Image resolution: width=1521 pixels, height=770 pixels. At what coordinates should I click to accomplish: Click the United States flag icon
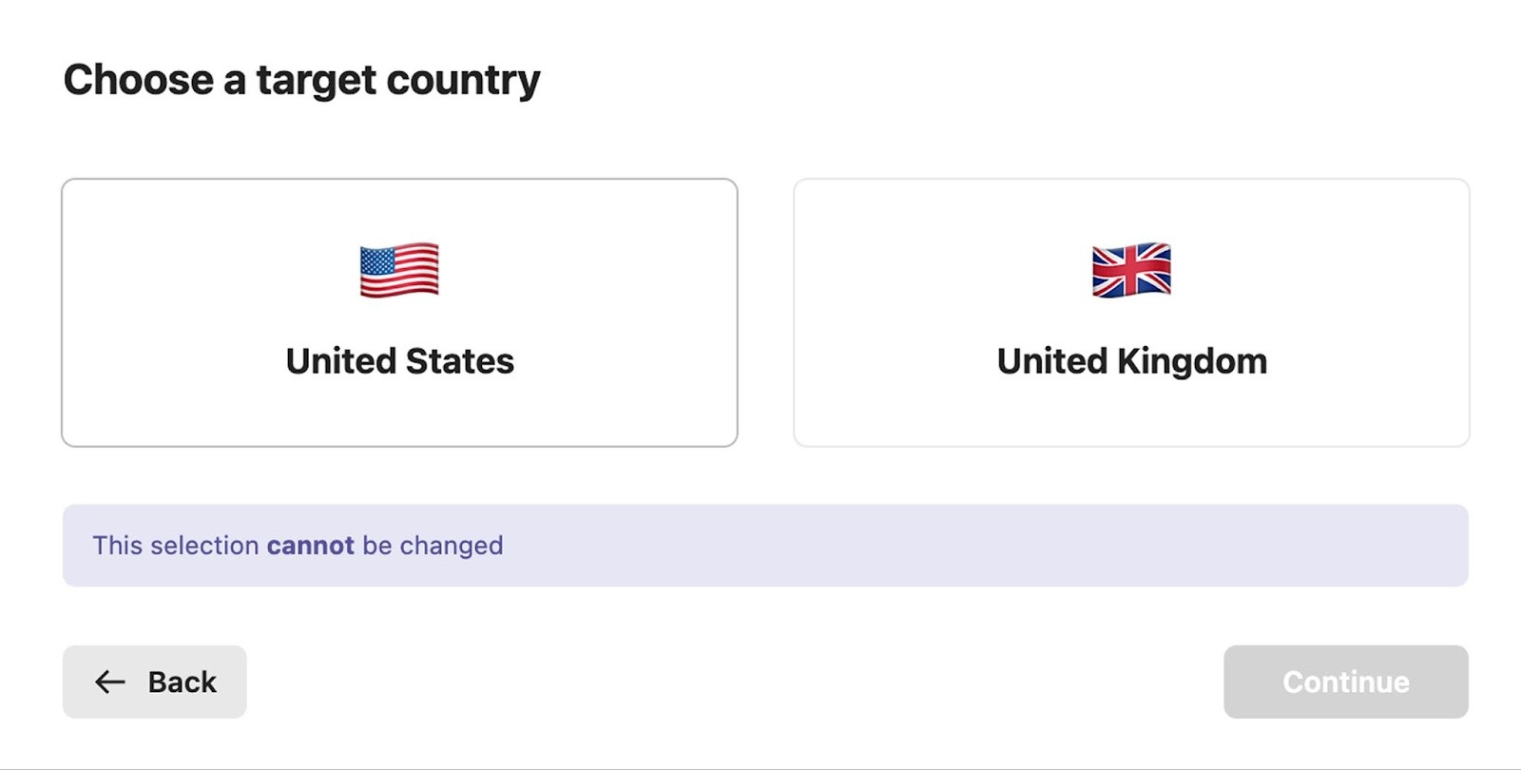399,270
